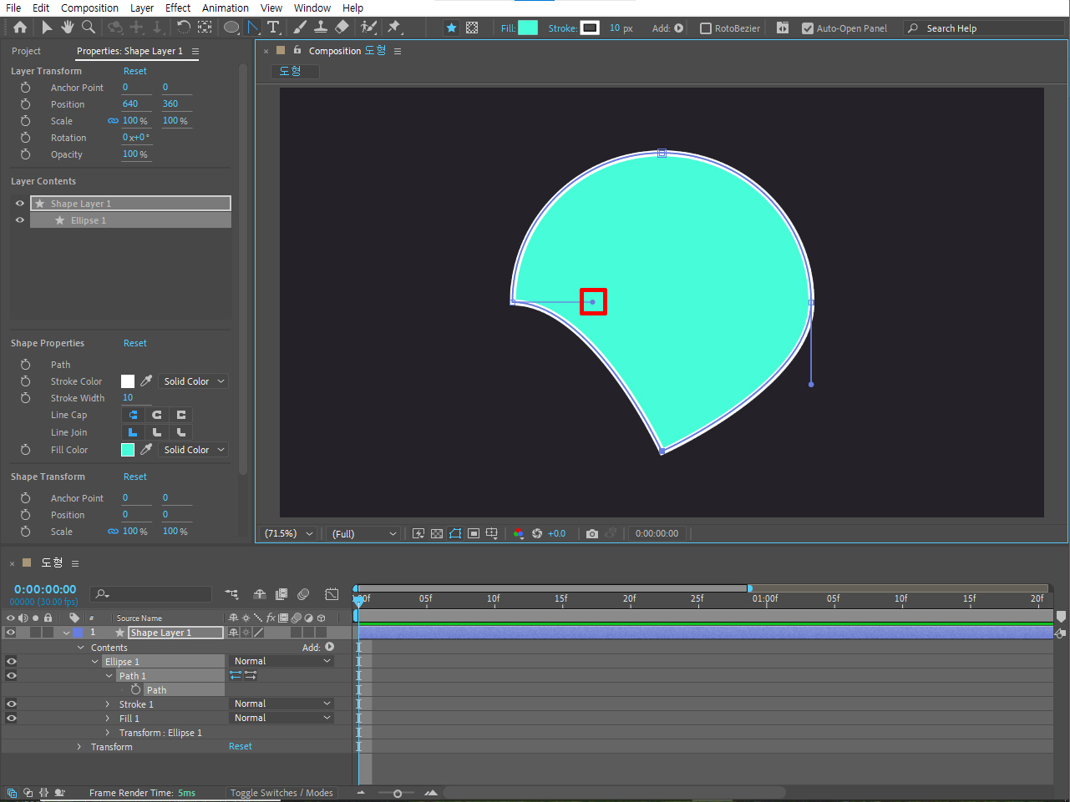Viewport: 1070px width, 802px height.
Task: Open the composition mini-flowchart icon
Action: click(232, 594)
